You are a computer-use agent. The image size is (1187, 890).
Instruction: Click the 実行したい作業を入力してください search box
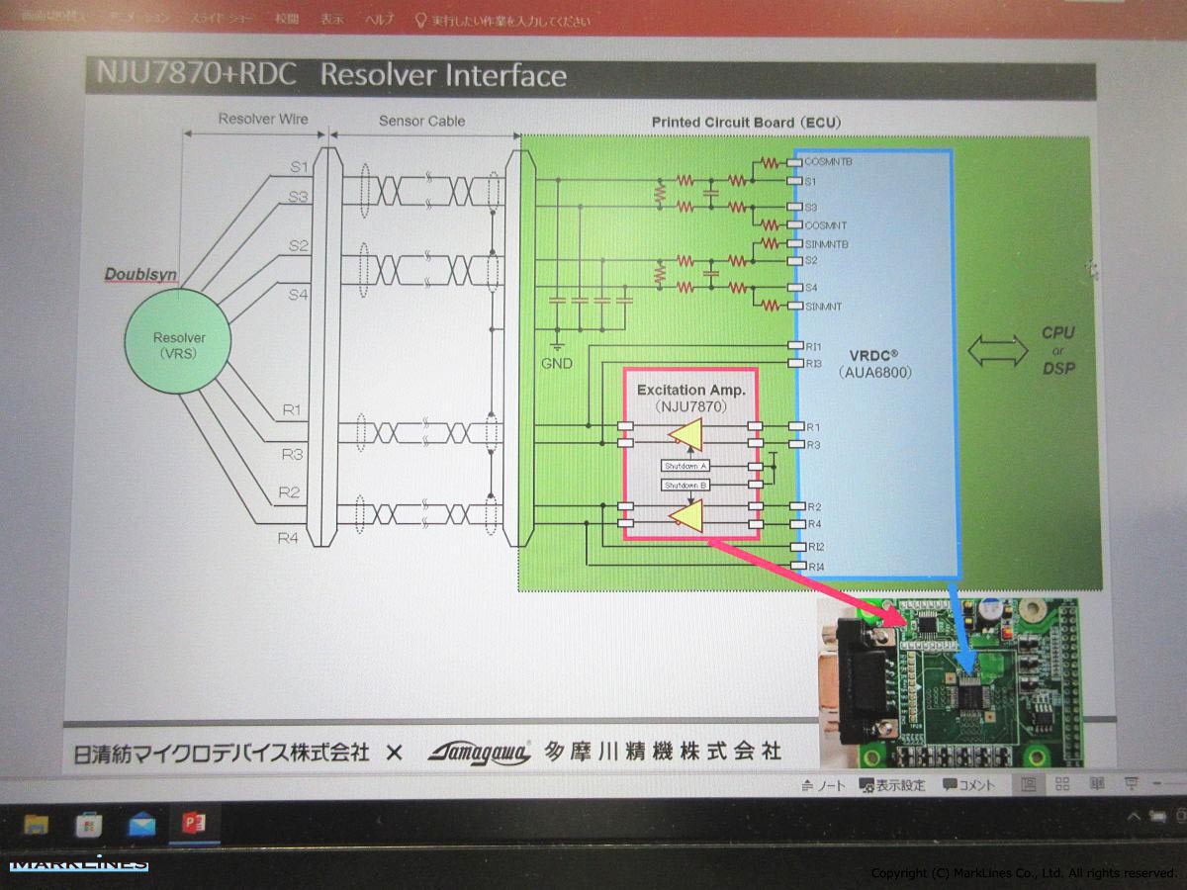point(502,20)
